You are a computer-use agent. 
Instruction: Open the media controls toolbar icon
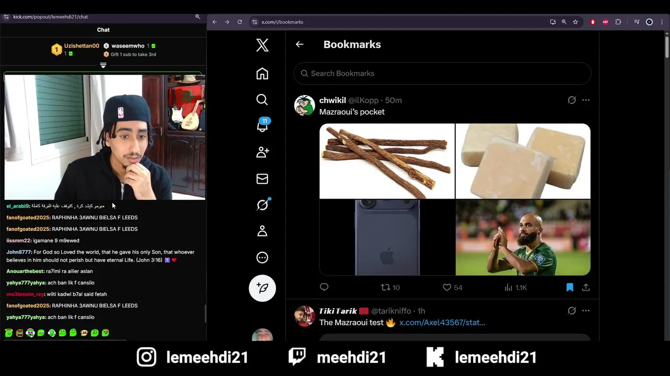tap(636, 22)
